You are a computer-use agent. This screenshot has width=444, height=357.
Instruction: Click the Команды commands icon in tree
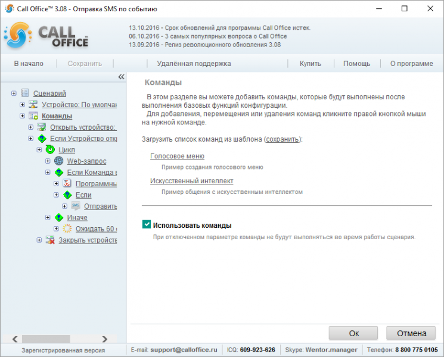pyautogui.click(x=33, y=115)
